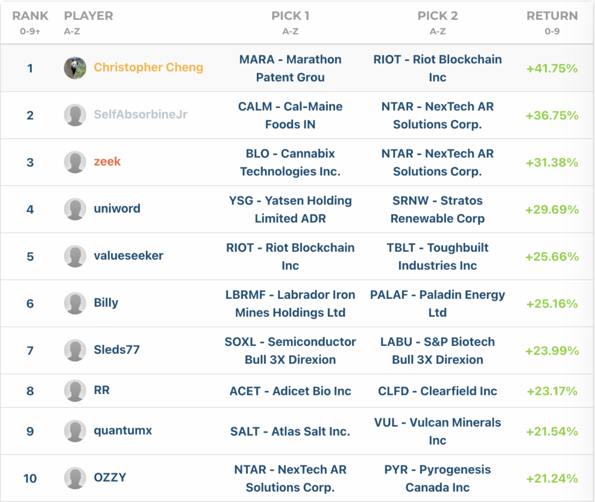This screenshot has height=502, width=595.
Task: Click SelfAbsorbineJr's default avatar icon
Action: click(x=75, y=115)
